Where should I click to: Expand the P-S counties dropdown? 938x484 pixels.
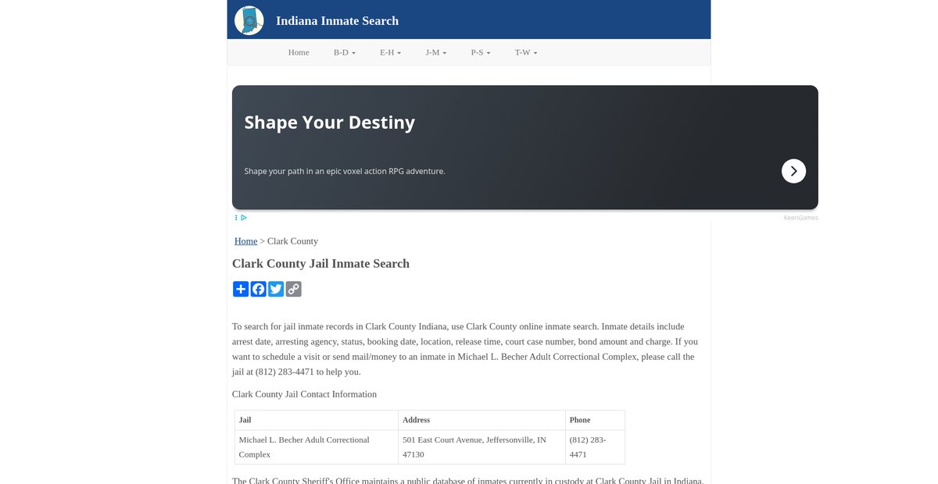[x=481, y=52]
